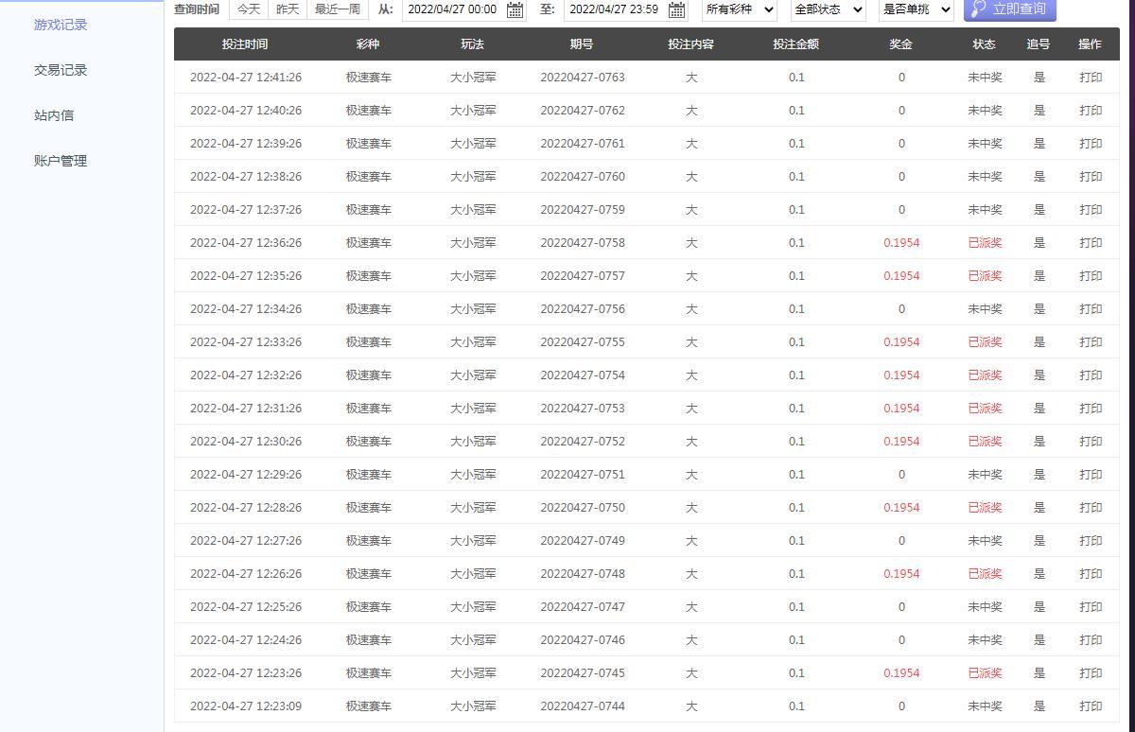Open the start date calendar icon
This screenshot has width=1135, height=732.
tap(515, 9)
